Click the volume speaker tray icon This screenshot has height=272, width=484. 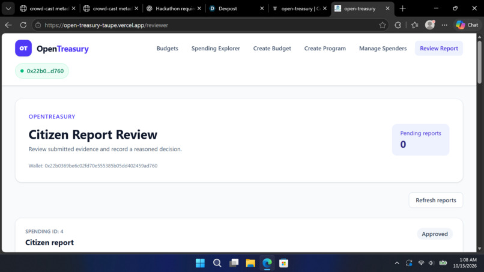coord(431,263)
